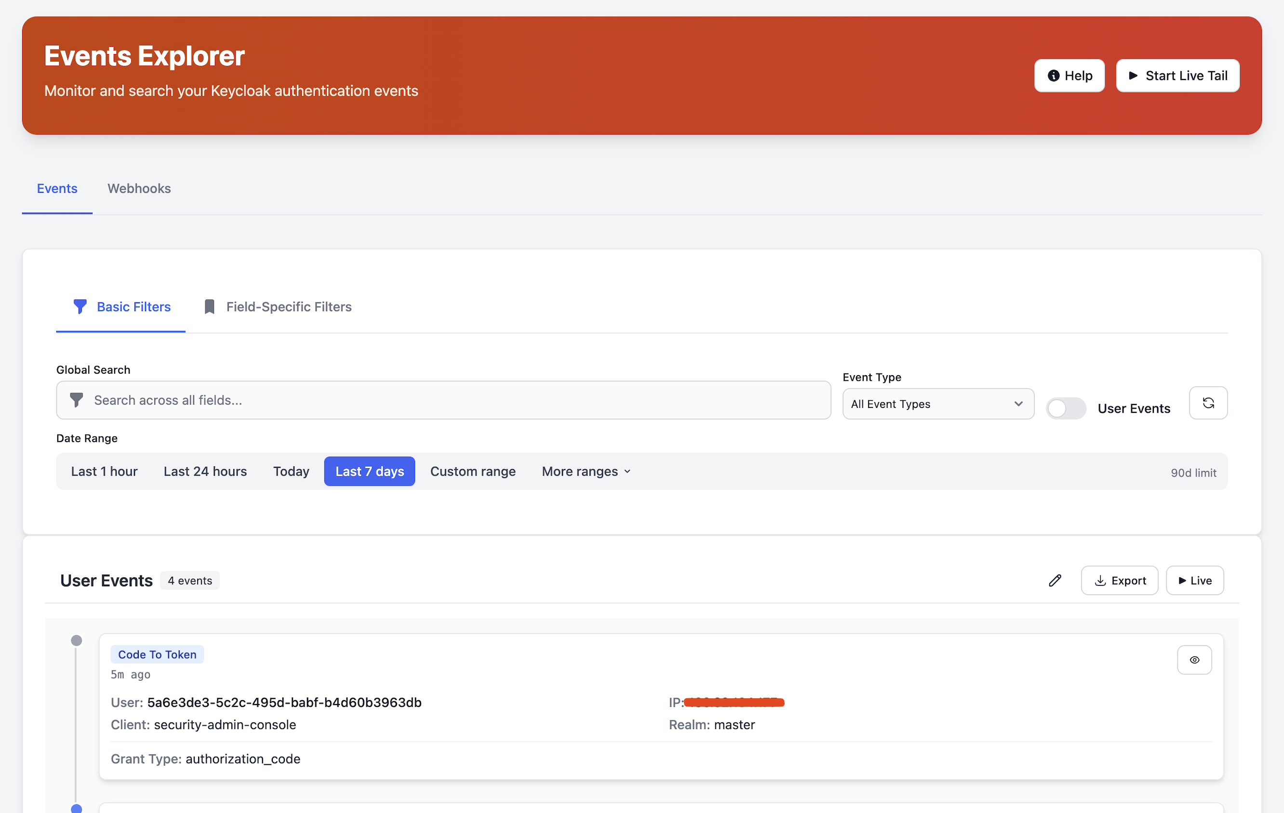1284x813 pixels.
Task: Click the bookmark icon beside Field-Specific Filters
Action: (209, 306)
